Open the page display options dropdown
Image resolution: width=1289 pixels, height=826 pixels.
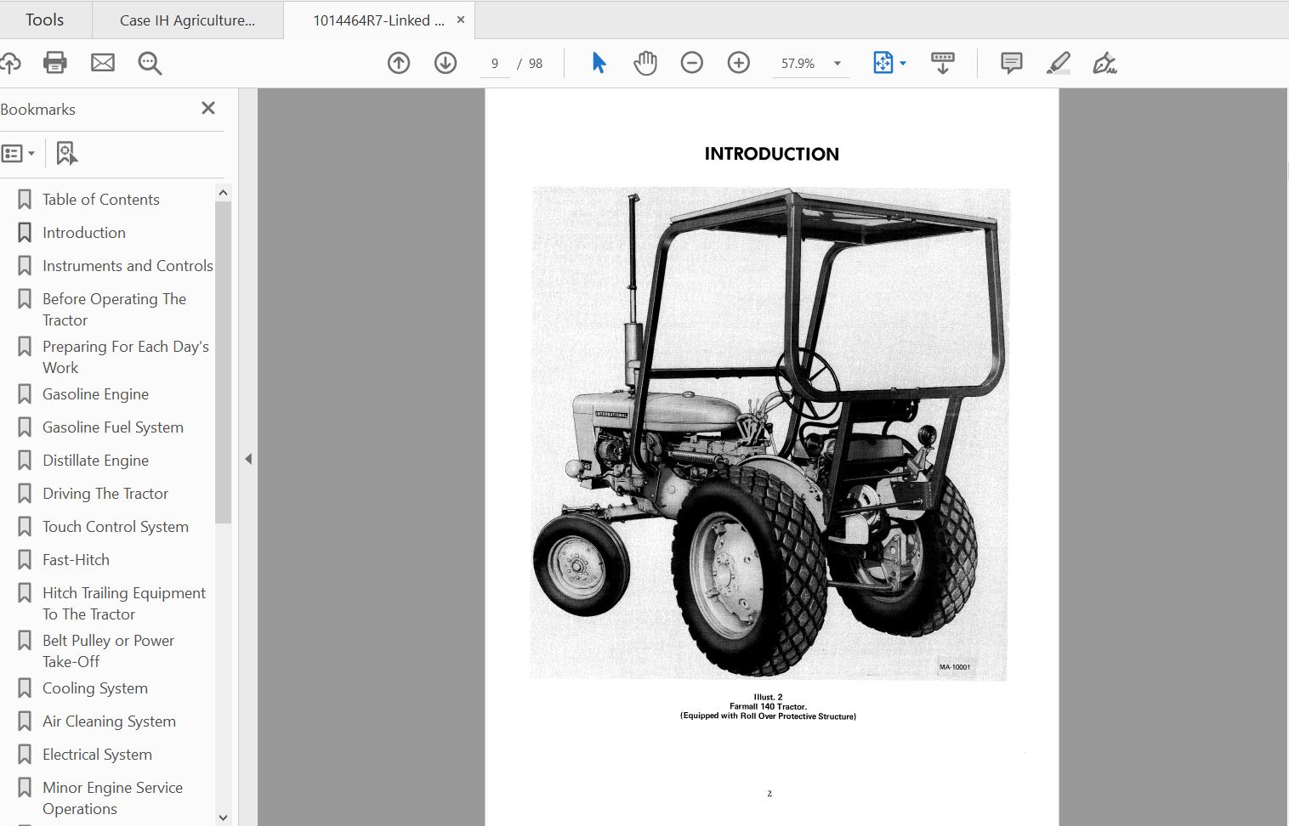pos(903,63)
